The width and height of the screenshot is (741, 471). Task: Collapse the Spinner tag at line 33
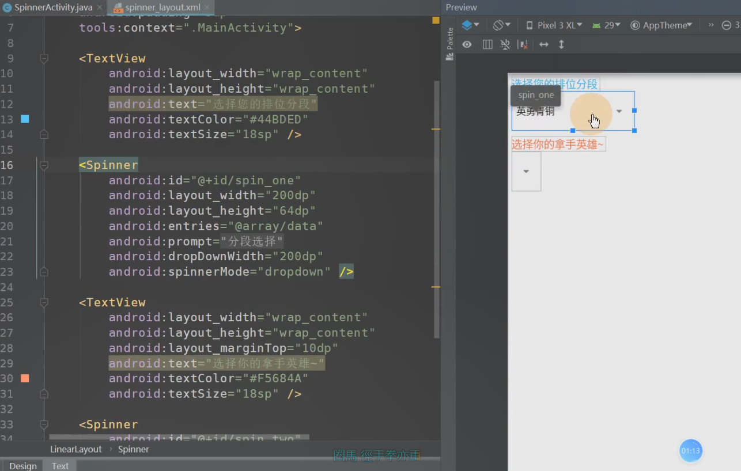(44, 424)
